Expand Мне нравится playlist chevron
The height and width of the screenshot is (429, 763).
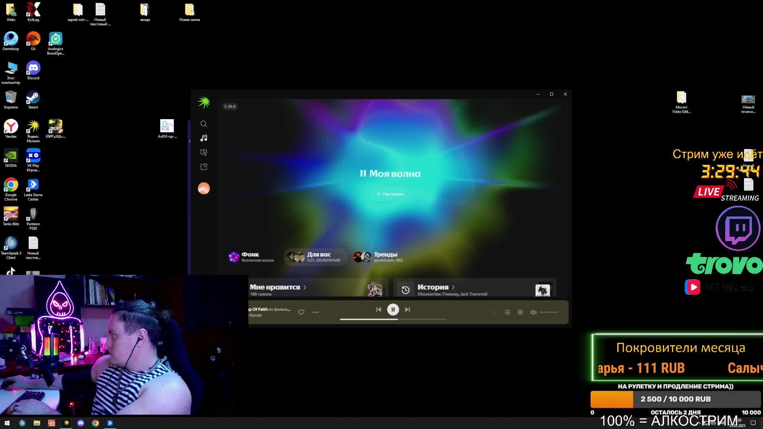[x=305, y=287]
